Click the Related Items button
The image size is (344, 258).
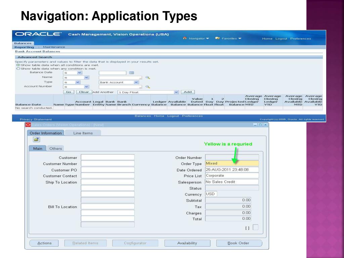tap(86, 243)
